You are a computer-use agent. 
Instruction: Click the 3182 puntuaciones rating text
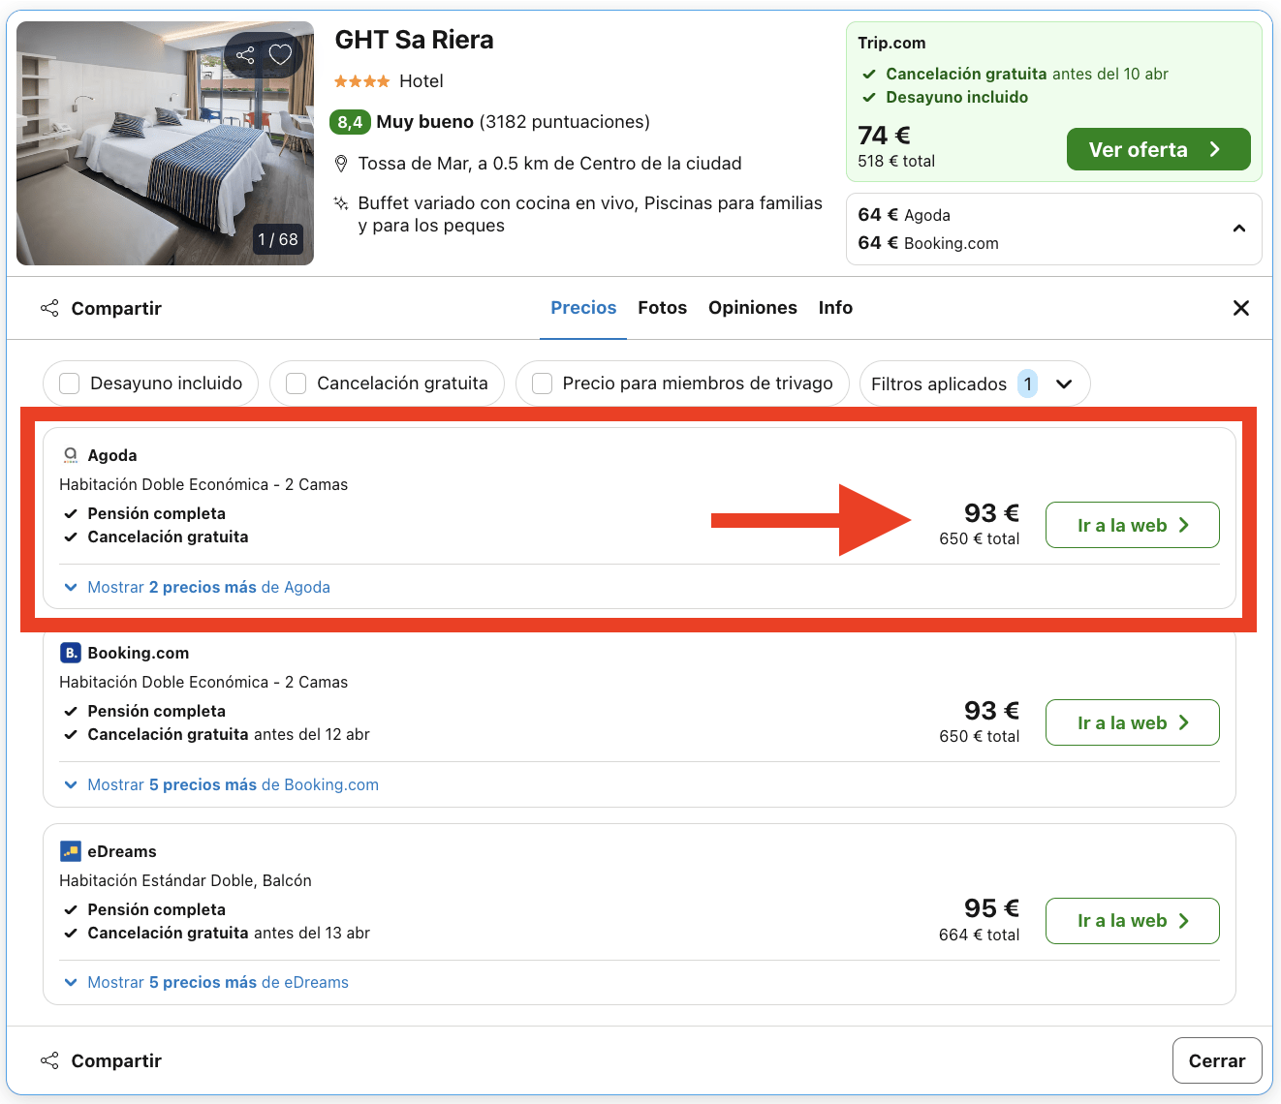click(x=564, y=122)
